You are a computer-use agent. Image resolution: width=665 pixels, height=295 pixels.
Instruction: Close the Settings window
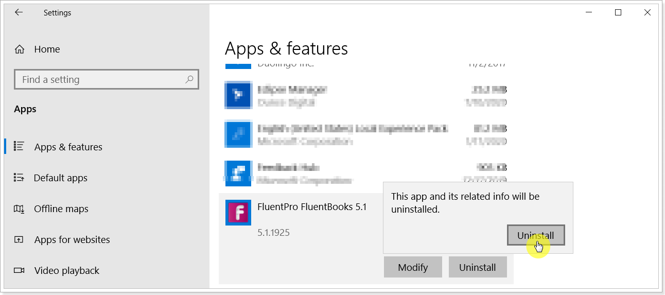(x=647, y=12)
